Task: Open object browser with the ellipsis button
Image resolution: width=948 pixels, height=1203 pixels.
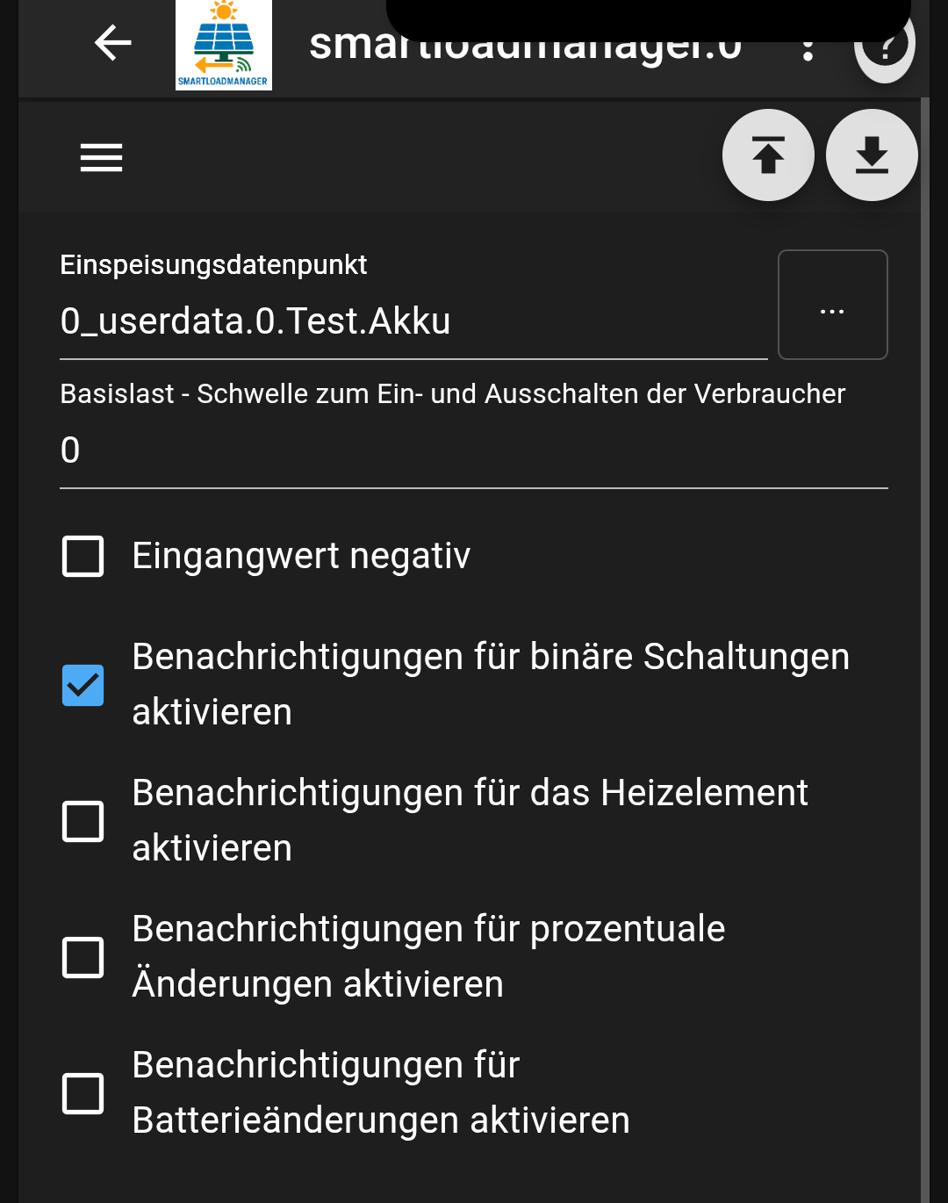Action: (x=832, y=305)
